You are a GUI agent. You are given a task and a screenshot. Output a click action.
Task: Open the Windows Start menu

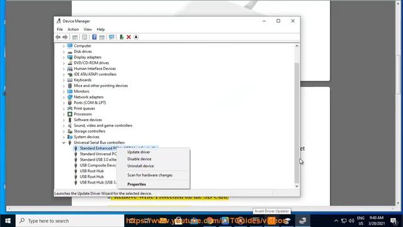pos(8,221)
